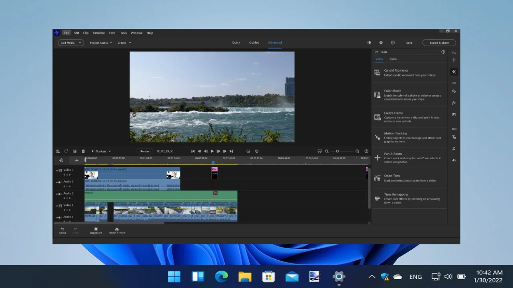Open the Titles panel under ADD
Viewport: 513px width, 288px height.
pos(454,137)
